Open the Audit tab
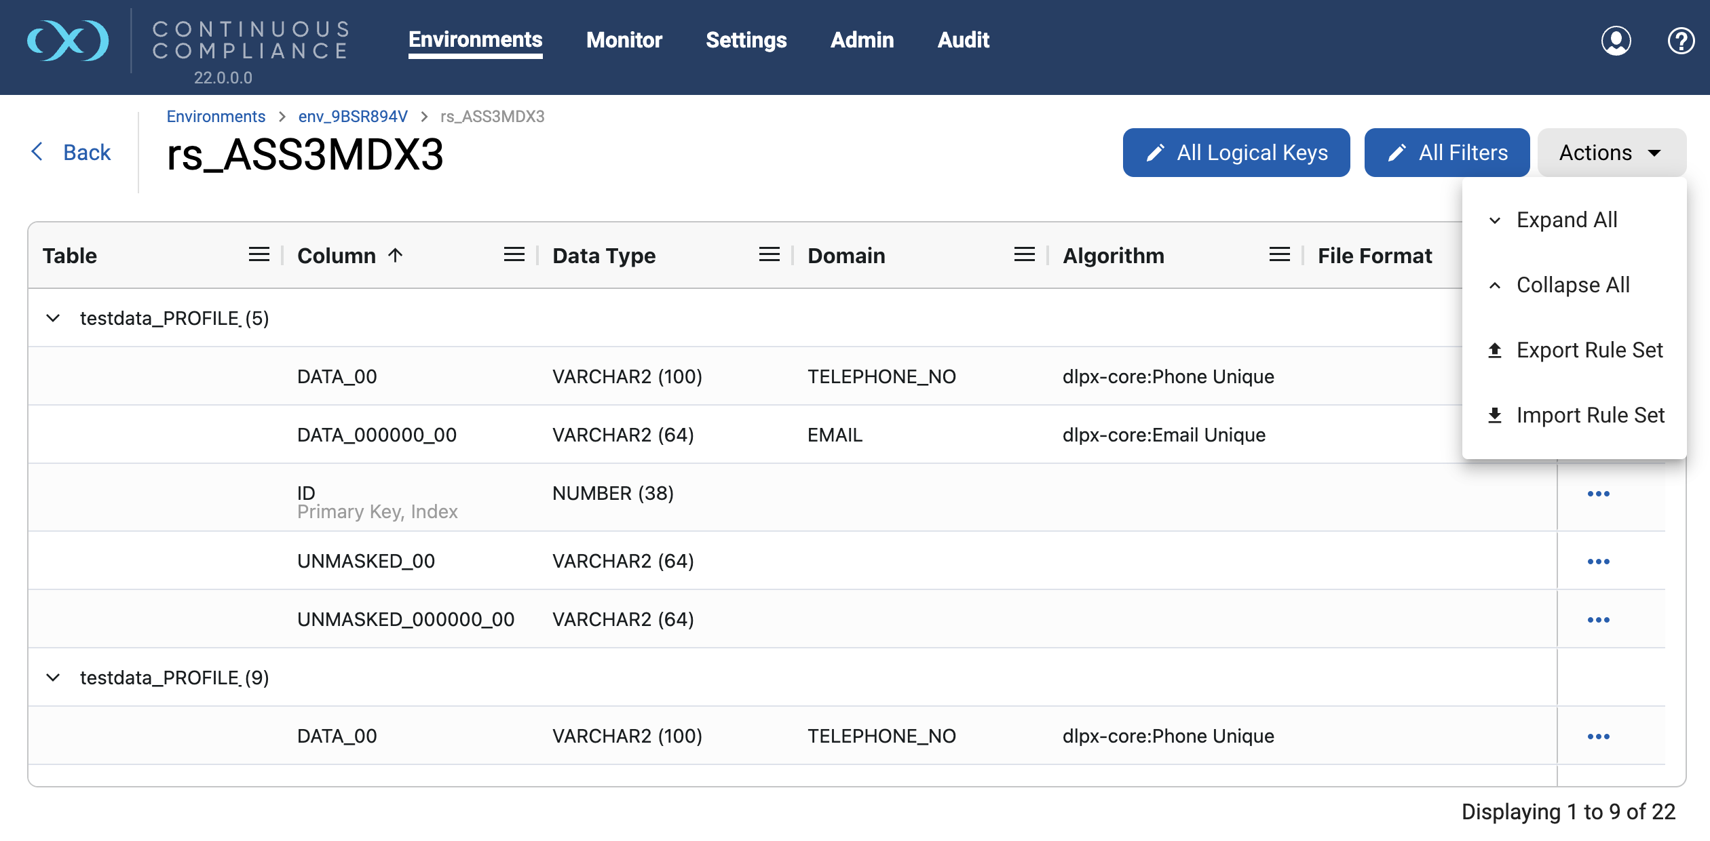Screen dimensions: 1710x841 point(963,40)
